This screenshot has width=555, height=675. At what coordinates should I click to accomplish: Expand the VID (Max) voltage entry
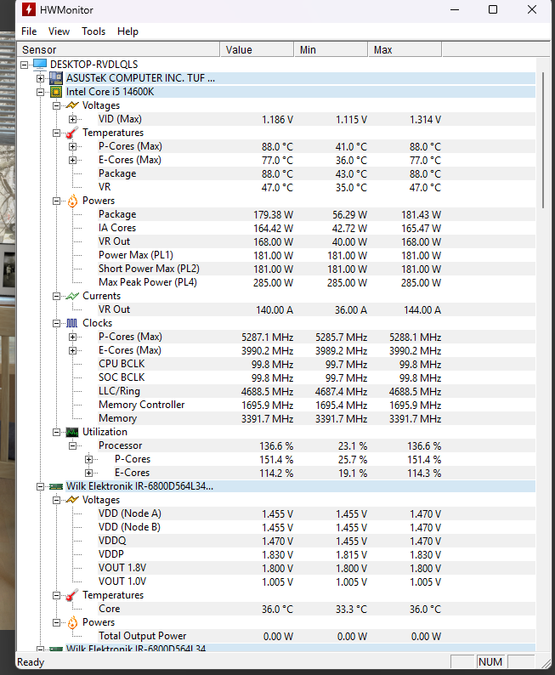[x=73, y=119]
